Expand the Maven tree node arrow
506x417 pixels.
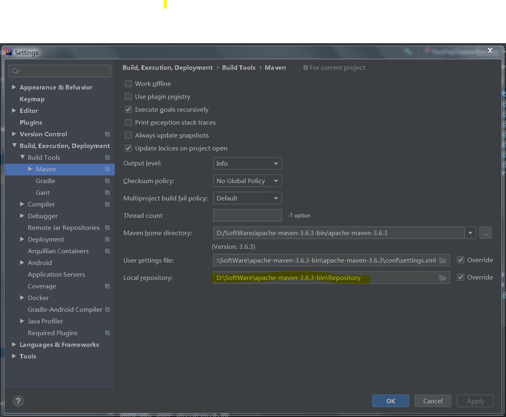pyautogui.click(x=30, y=169)
